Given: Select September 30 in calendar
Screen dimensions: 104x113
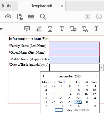Looking at the screenshot, I should click(86, 102).
